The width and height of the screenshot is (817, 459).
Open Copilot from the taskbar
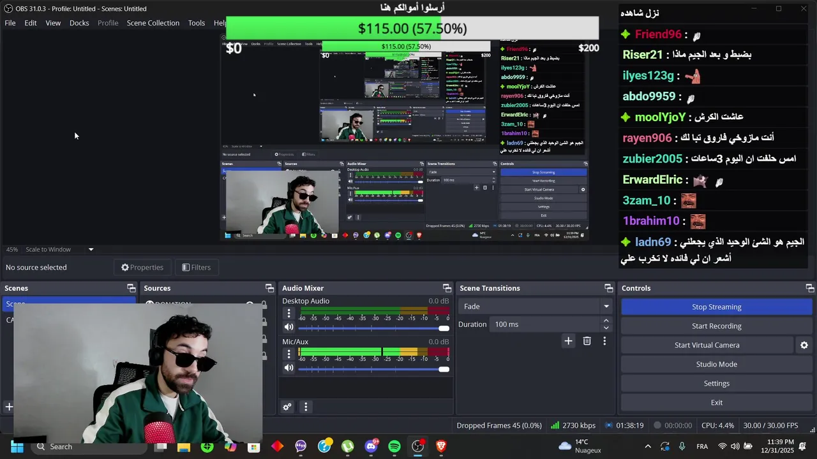coord(230,446)
